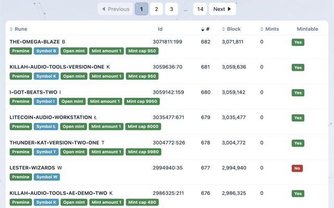Click the Symbol Ł tag

46,126
